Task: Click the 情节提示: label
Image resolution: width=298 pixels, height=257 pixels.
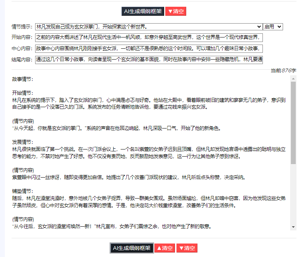Action: pyautogui.click(x=22, y=27)
